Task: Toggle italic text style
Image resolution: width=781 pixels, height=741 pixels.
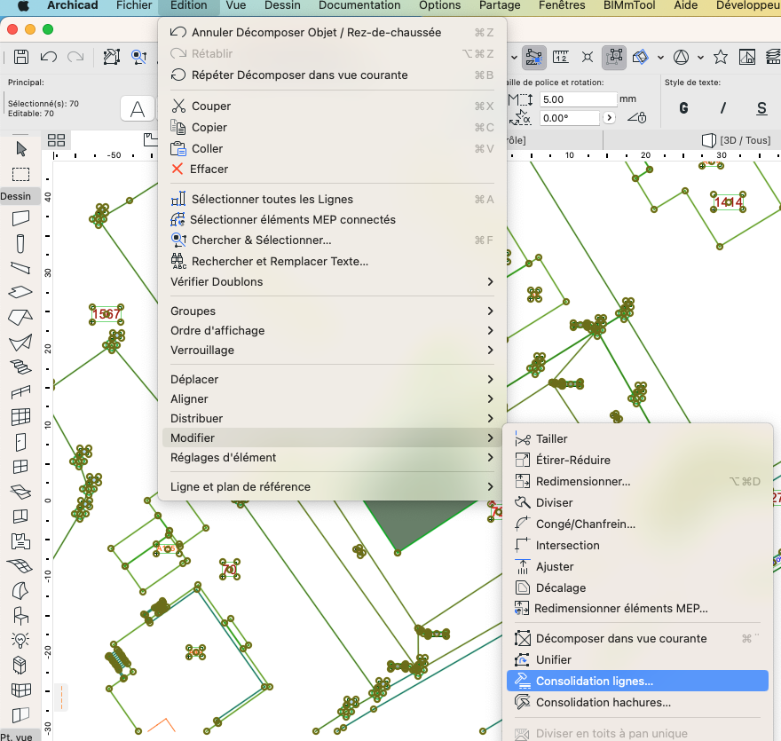Action: point(722,108)
